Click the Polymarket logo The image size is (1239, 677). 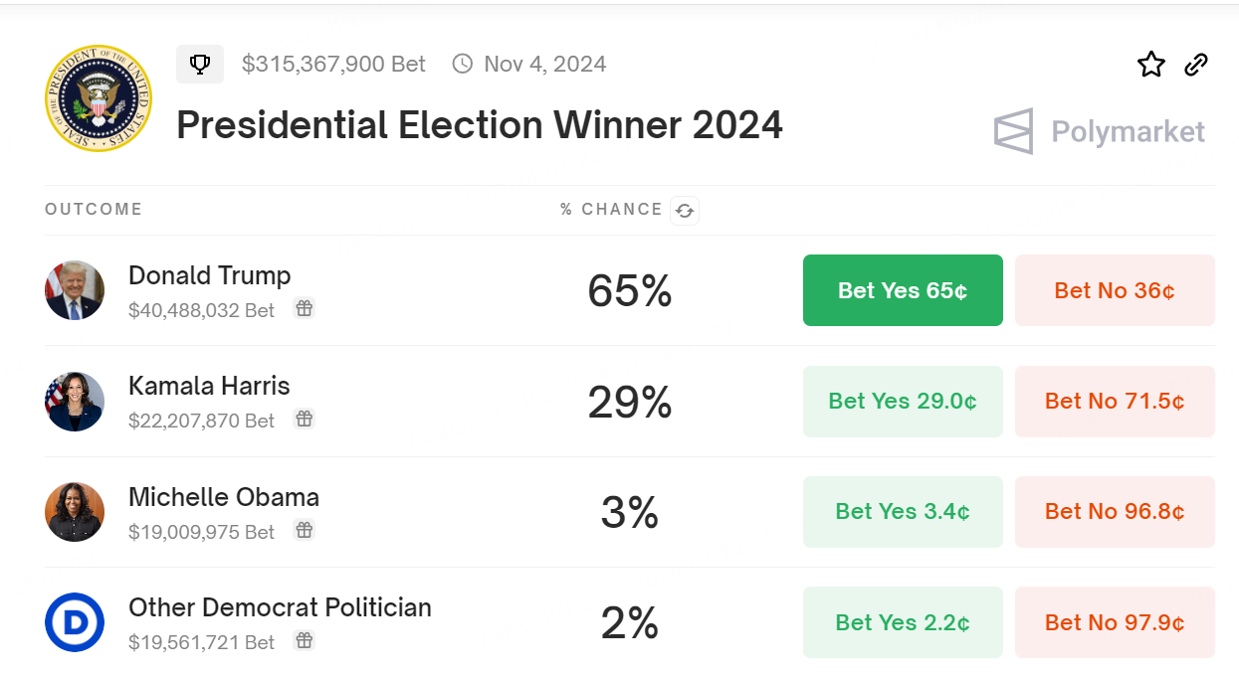1100,131
